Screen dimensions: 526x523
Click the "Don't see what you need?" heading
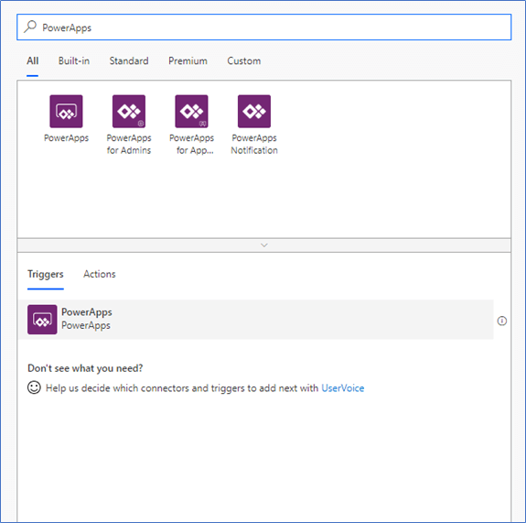pyautogui.click(x=85, y=368)
